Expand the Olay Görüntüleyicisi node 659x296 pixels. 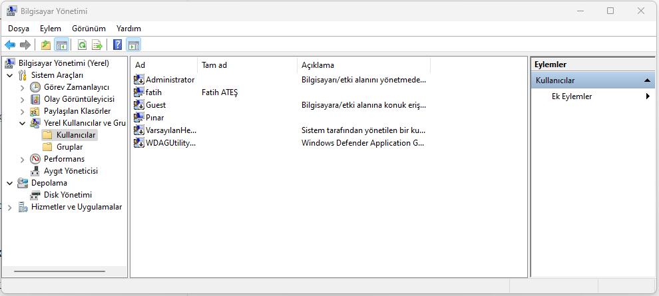tap(22, 100)
